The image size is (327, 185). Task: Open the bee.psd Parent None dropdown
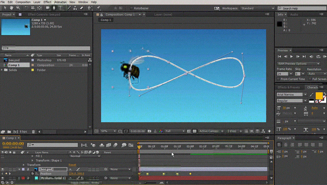tap(120, 169)
